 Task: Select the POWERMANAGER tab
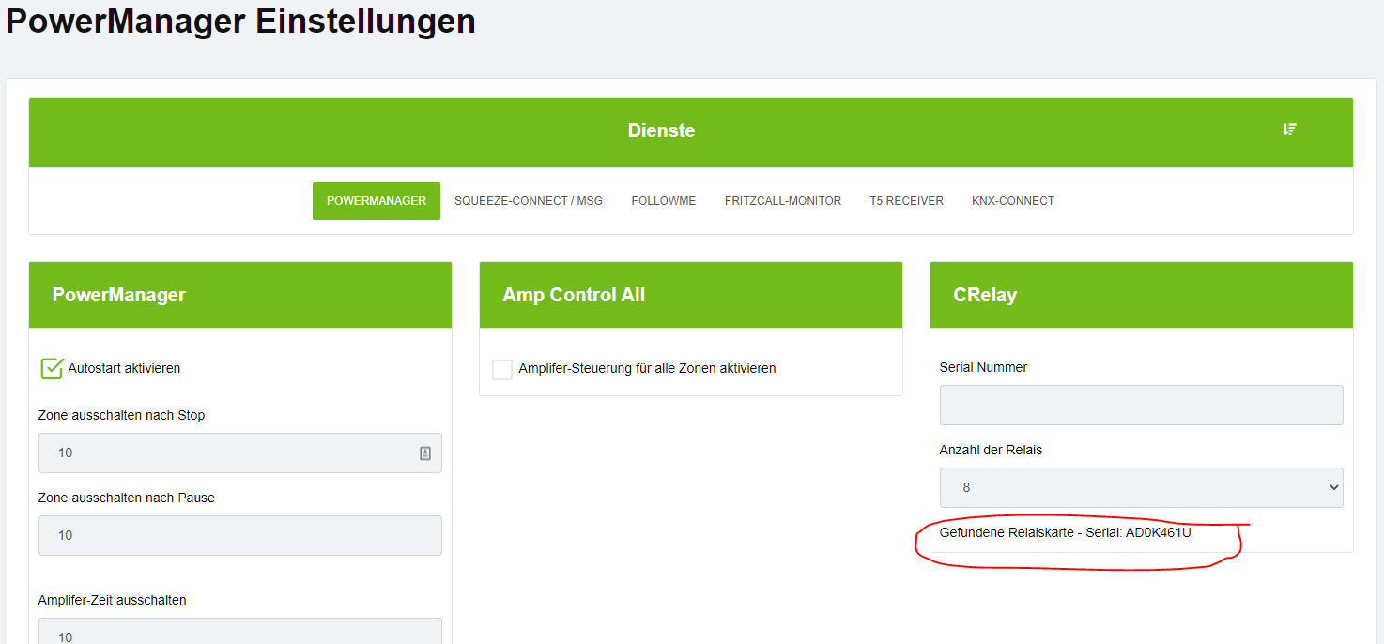tap(377, 201)
